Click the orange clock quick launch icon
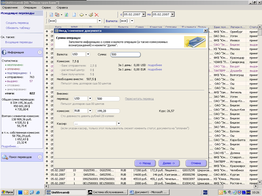Image resolution: width=262 pixels, height=196 pixels. (x=26, y=192)
